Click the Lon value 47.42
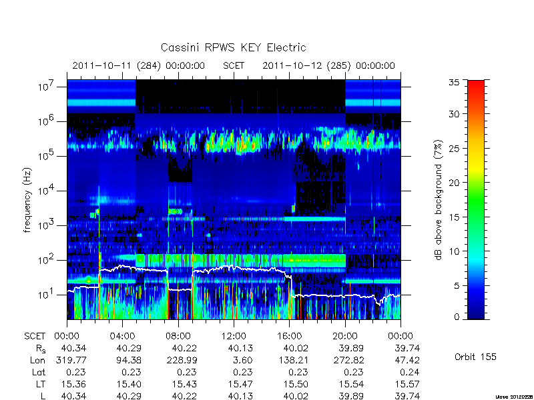 coord(407,360)
